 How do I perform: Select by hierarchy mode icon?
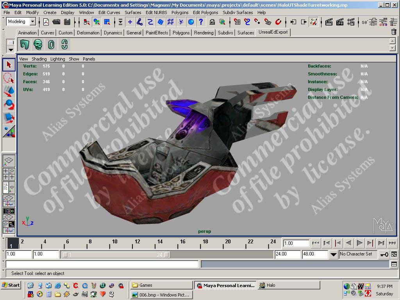coord(87,22)
